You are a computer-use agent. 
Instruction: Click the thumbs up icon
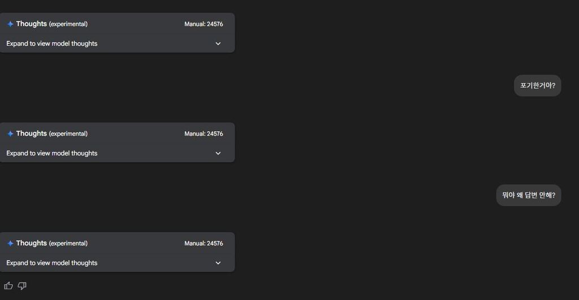(8, 286)
